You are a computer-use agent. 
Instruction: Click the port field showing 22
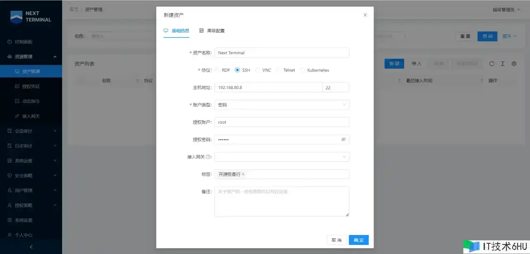coord(336,88)
